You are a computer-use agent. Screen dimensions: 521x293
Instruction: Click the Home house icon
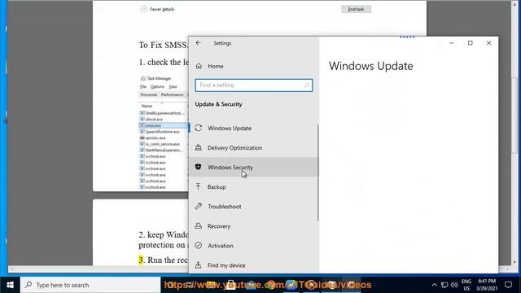tap(199, 66)
